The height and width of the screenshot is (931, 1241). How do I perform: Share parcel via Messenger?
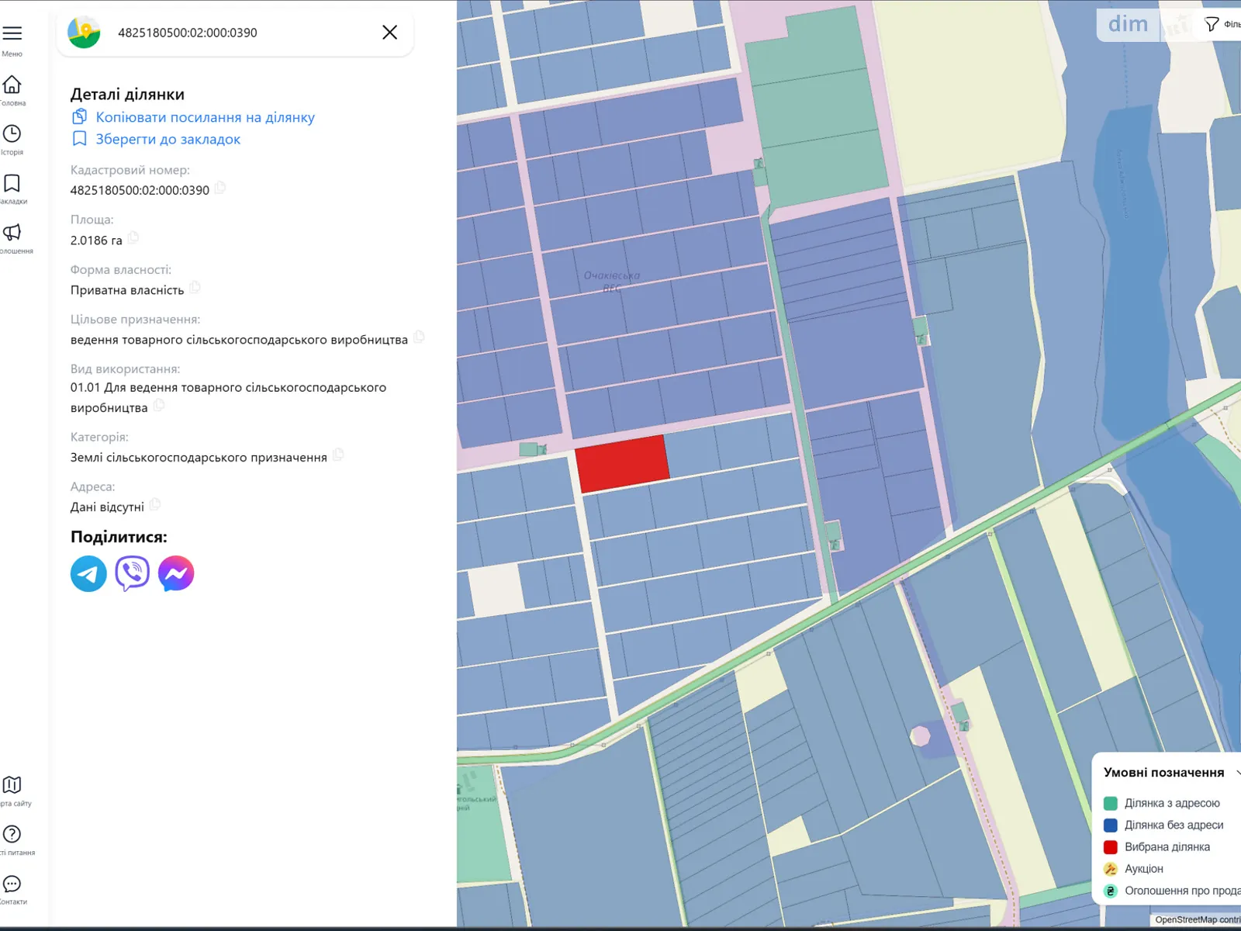[175, 573]
